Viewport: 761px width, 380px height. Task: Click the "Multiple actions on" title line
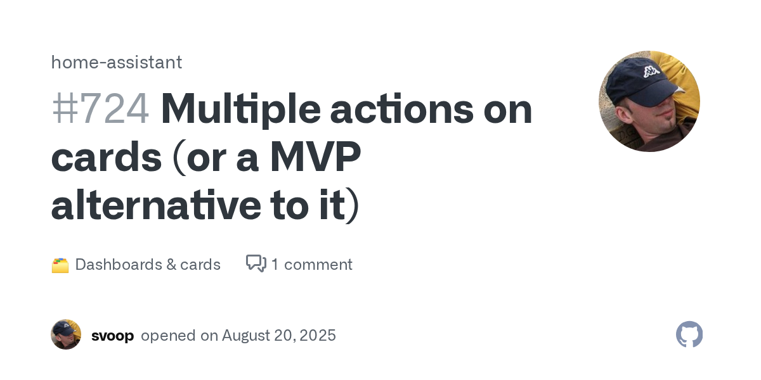point(346,109)
